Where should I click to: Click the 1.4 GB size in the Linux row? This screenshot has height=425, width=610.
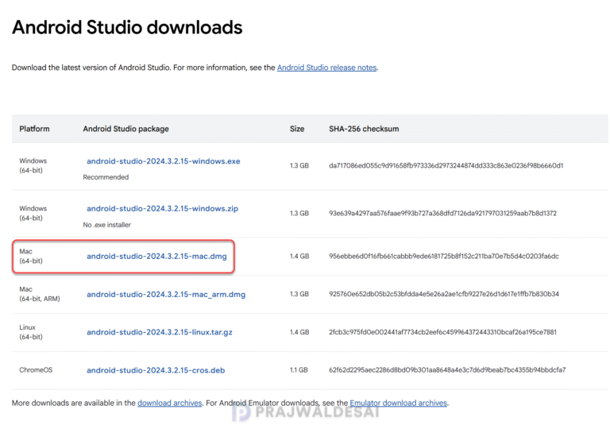[x=299, y=332]
